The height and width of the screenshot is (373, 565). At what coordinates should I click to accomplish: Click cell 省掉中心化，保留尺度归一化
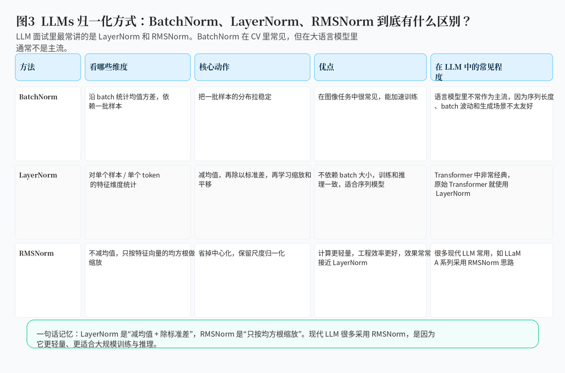coord(252,281)
